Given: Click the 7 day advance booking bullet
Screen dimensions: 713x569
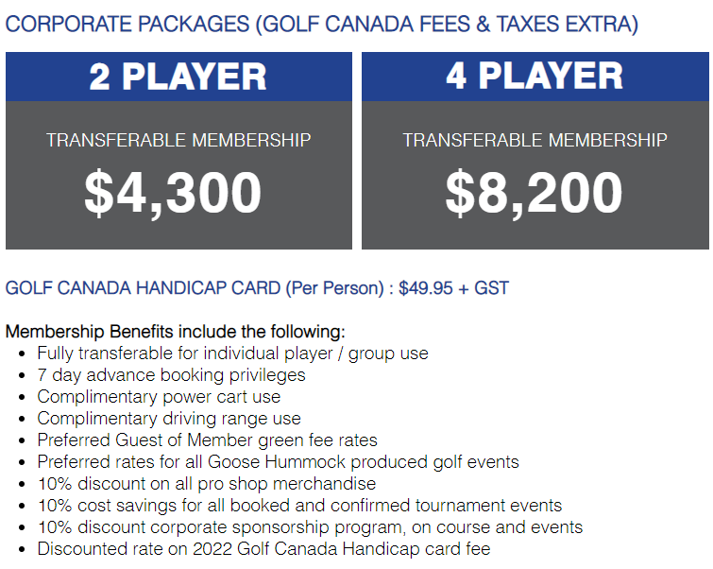Looking at the screenshot, I should click(172, 375).
